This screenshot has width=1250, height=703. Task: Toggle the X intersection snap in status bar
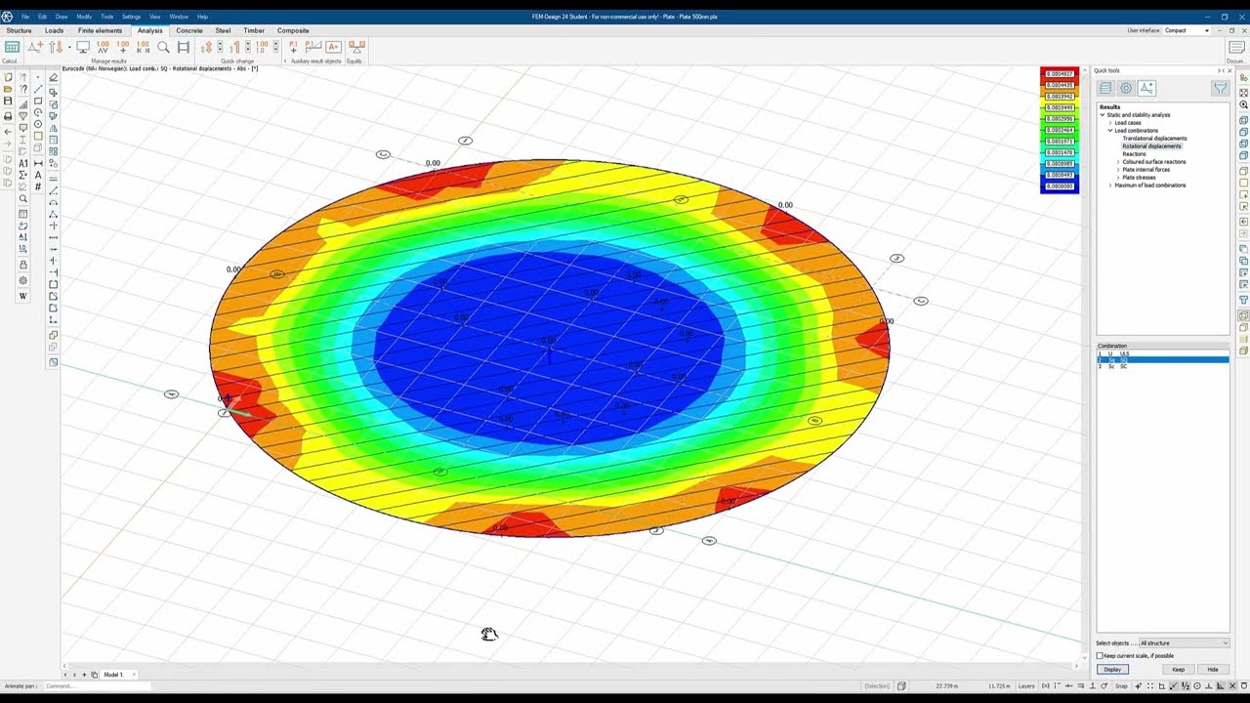pyautogui.click(x=1231, y=685)
